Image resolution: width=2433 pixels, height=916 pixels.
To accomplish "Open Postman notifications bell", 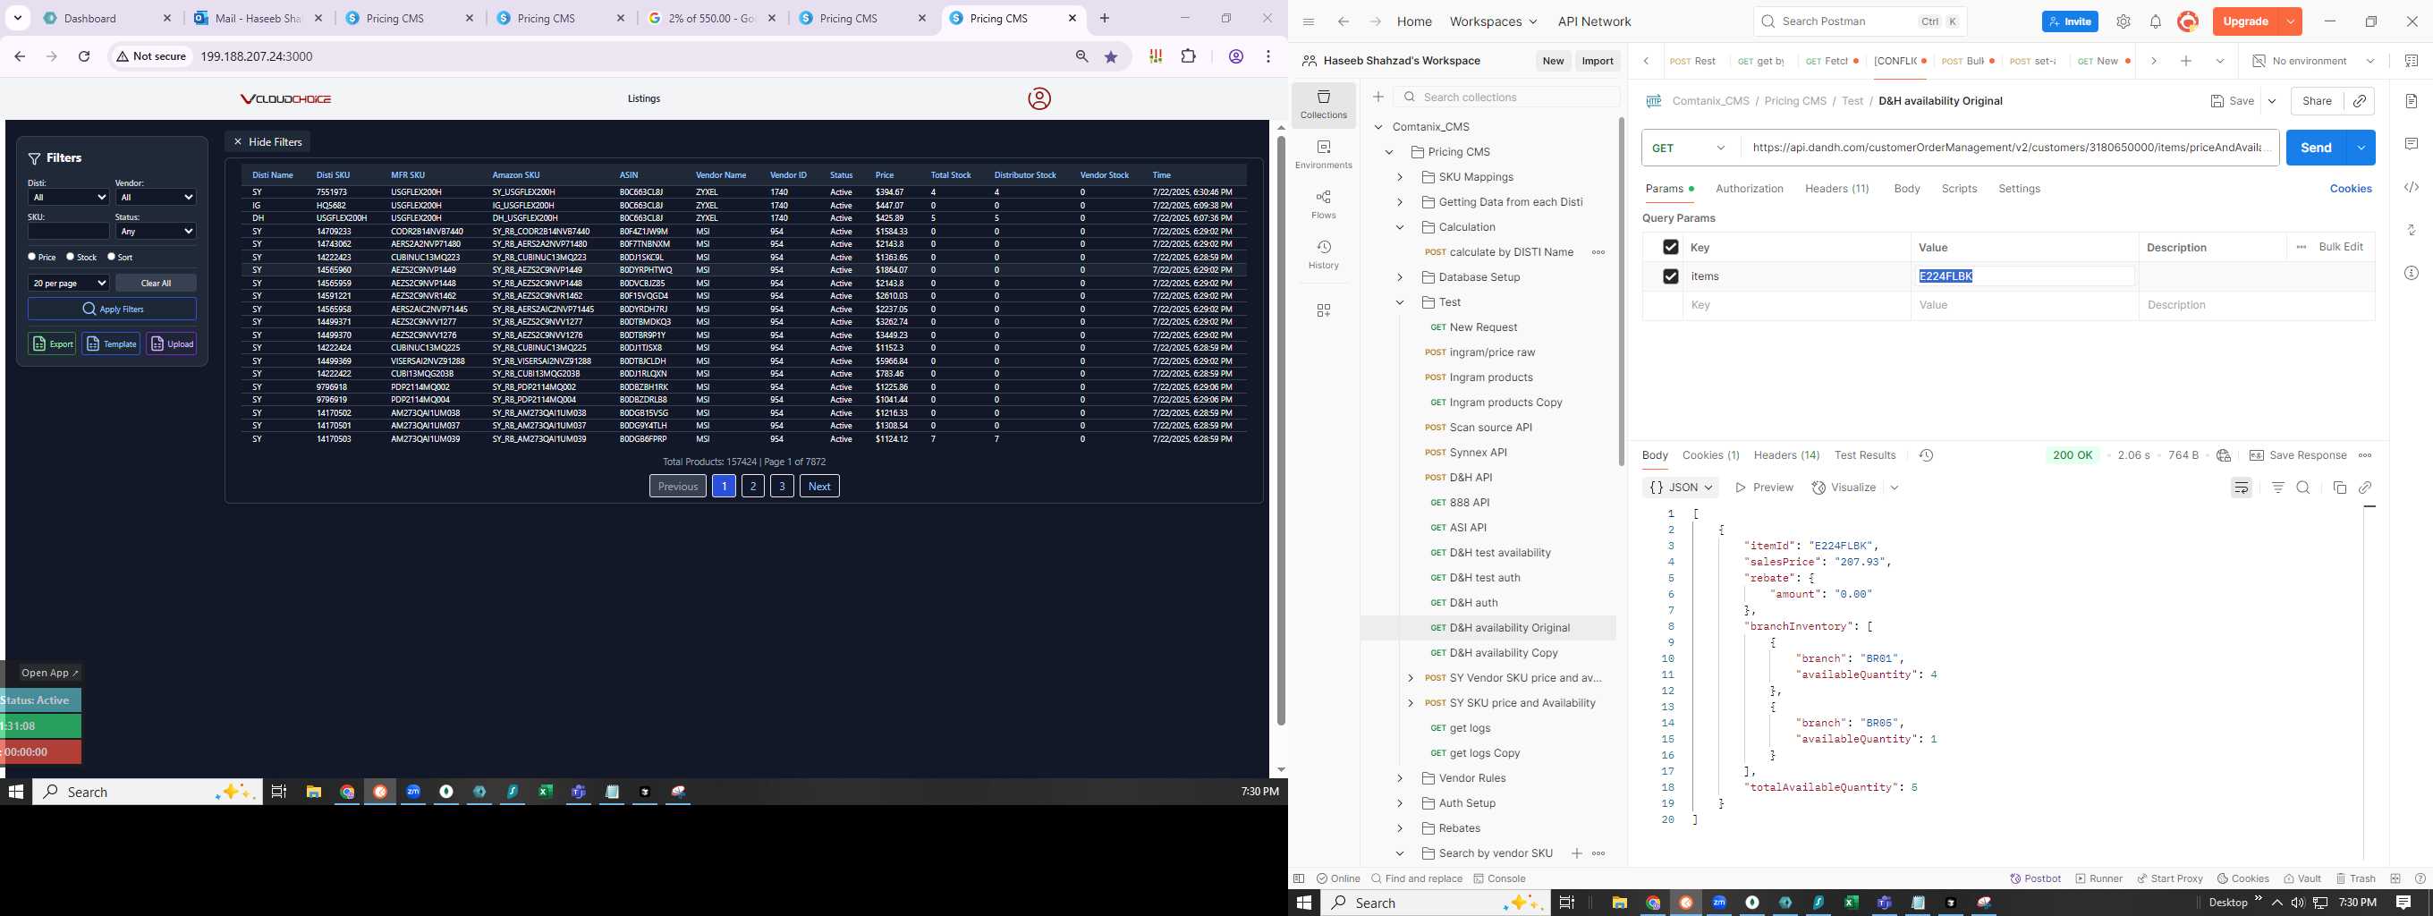I will pos(2156,21).
